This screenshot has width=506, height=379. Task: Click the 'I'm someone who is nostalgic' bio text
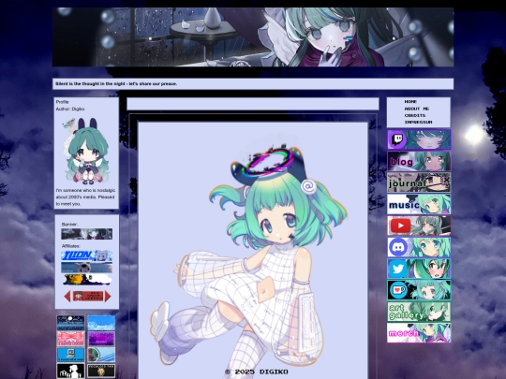pyautogui.click(x=85, y=197)
